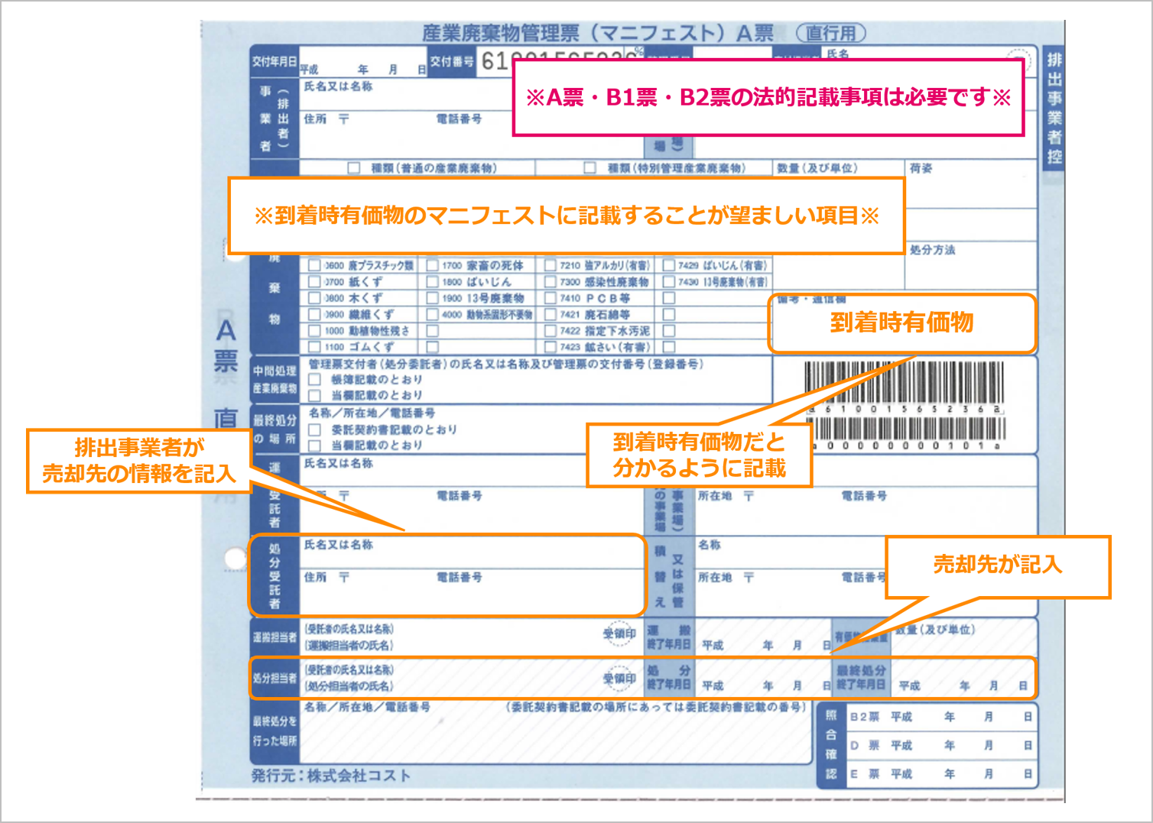
Task: Tick the 1000 動植物性残さ checkbox
Action: pyautogui.click(x=314, y=331)
